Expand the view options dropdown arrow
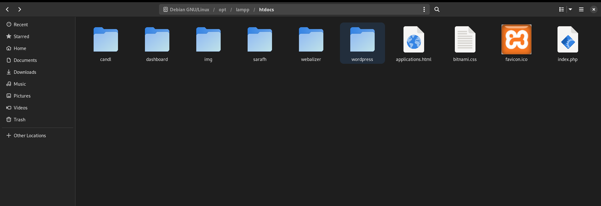Screen dimensions: 601x206 coord(570,9)
